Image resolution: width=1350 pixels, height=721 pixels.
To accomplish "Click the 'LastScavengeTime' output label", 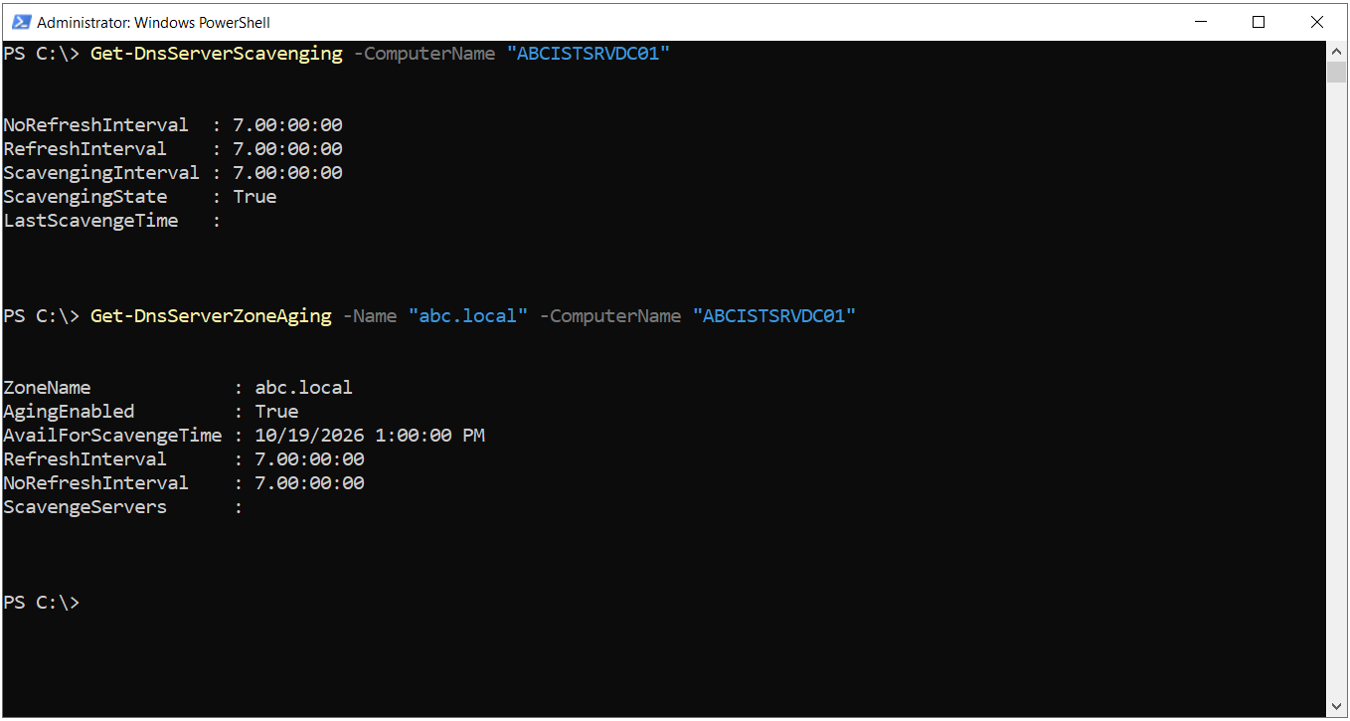I will 90,221.
